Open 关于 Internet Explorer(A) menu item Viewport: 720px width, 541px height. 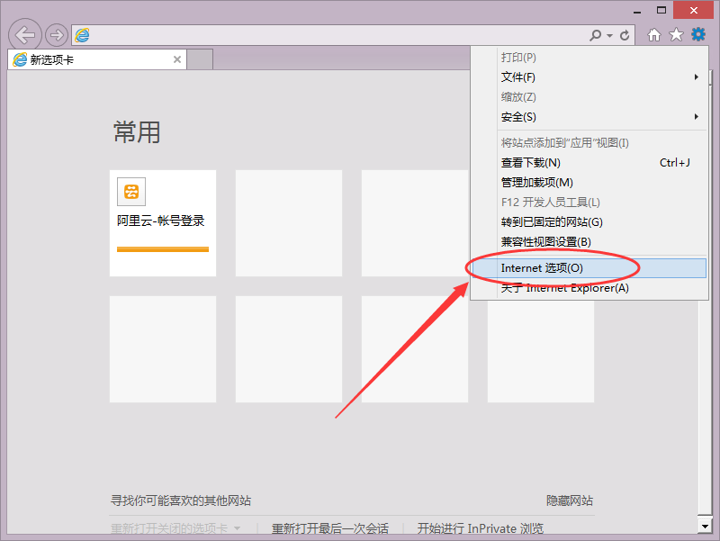click(x=589, y=288)
